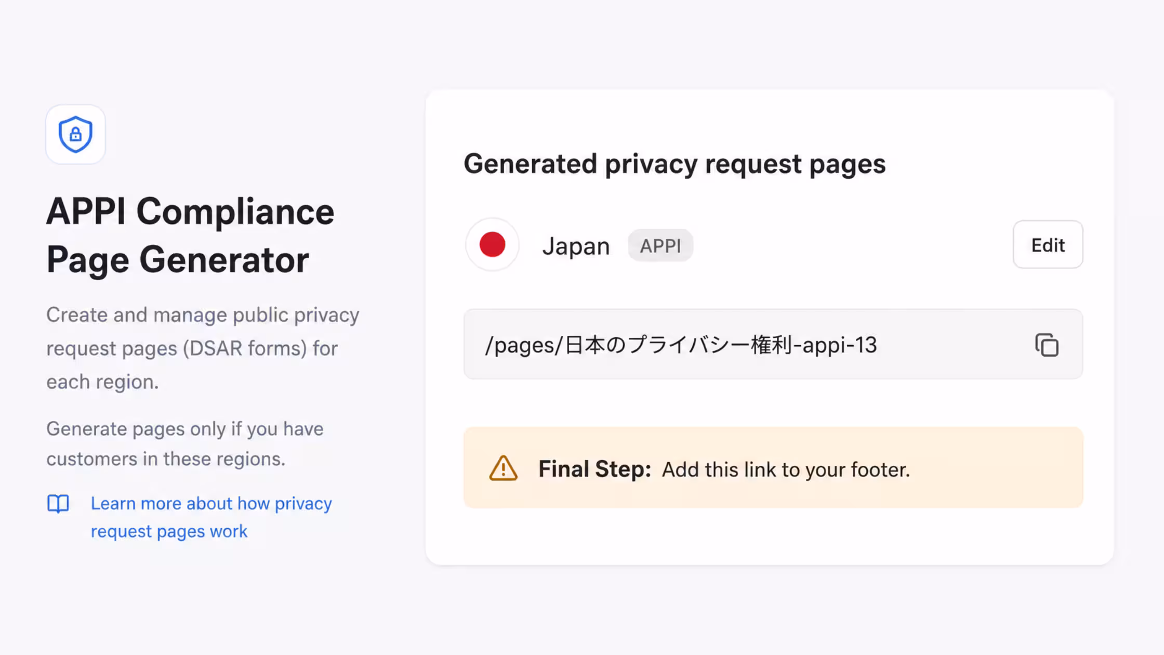Open 'Learn more about how privacy request pages work'

click(x=211, y=517)
